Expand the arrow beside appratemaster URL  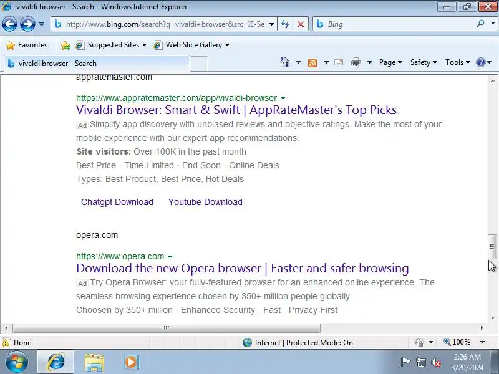[283, 98]
